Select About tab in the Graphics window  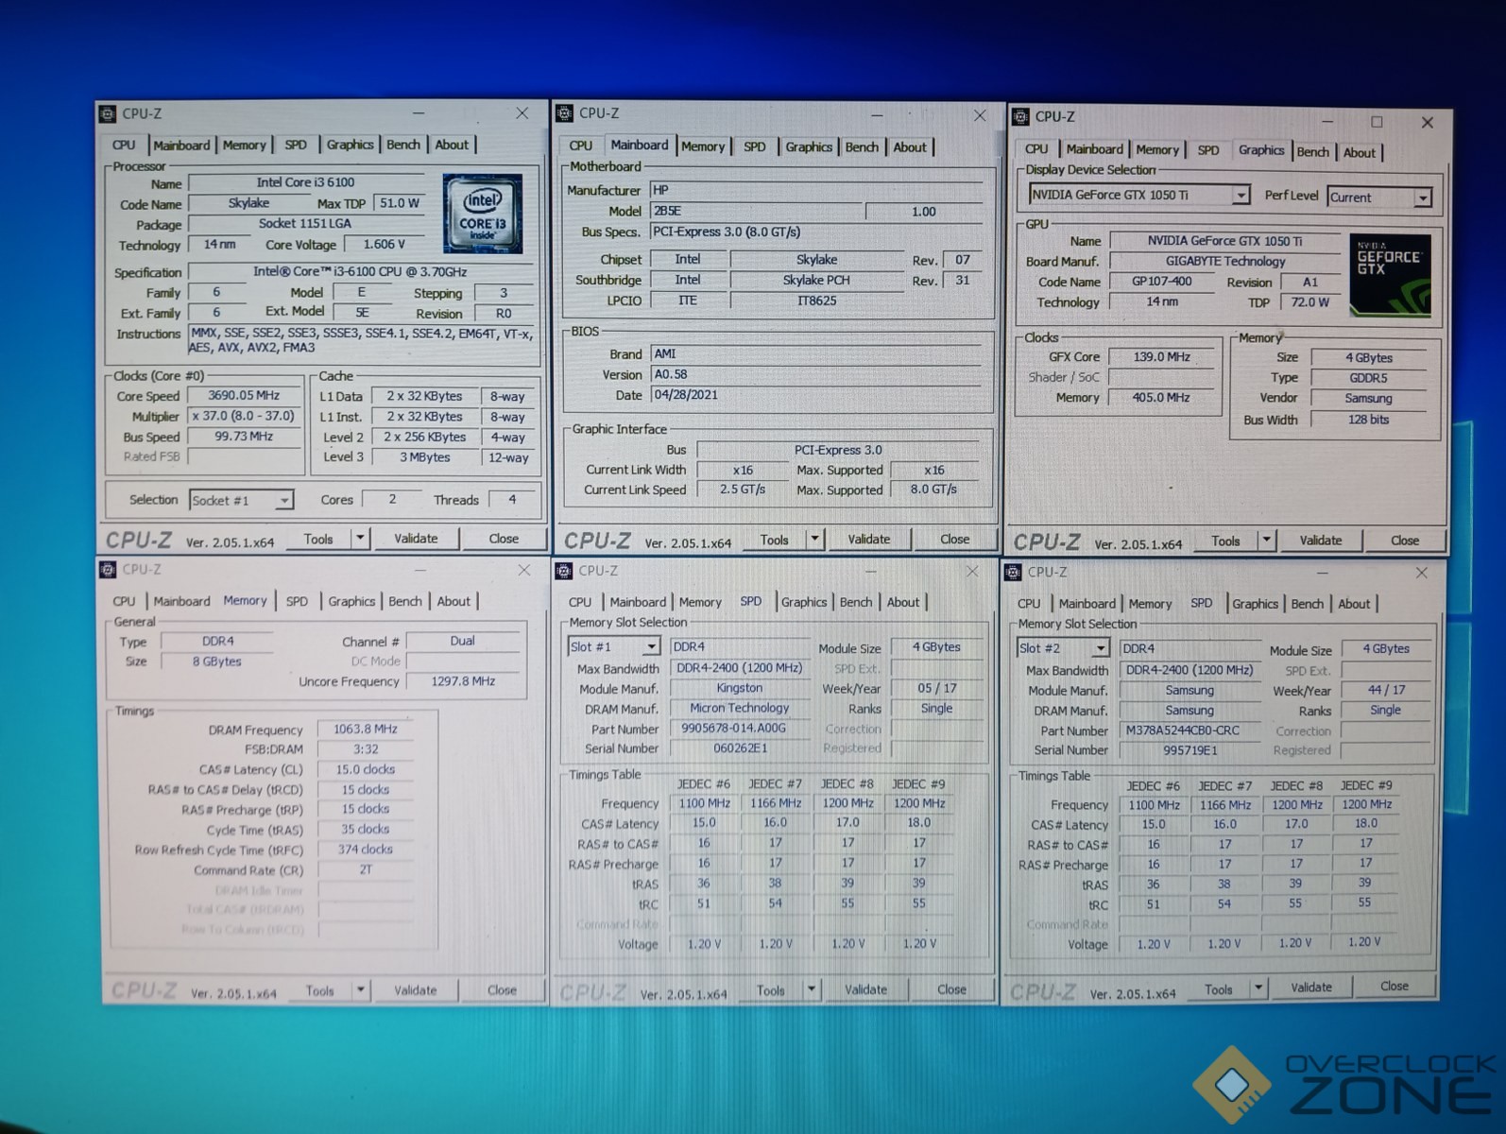pyautogui.click(x=1360, y=152)
